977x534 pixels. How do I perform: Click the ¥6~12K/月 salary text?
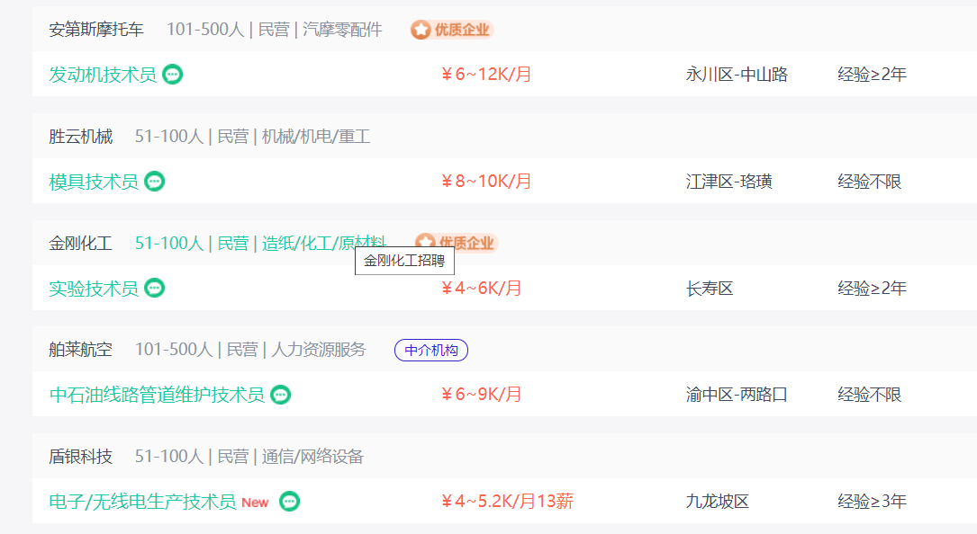tap(486, 75)
